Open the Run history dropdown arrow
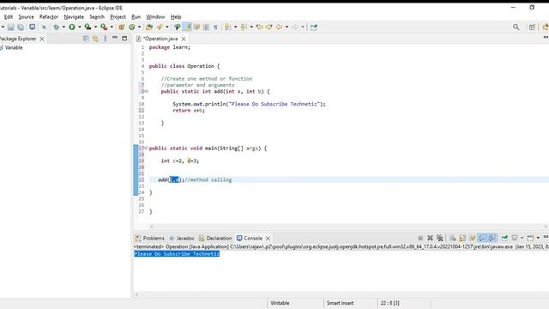Image resolution: width=549 pixels, height=309 pixels. (80, 27)
